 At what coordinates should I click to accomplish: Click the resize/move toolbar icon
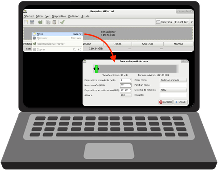[x=41, y=22]
